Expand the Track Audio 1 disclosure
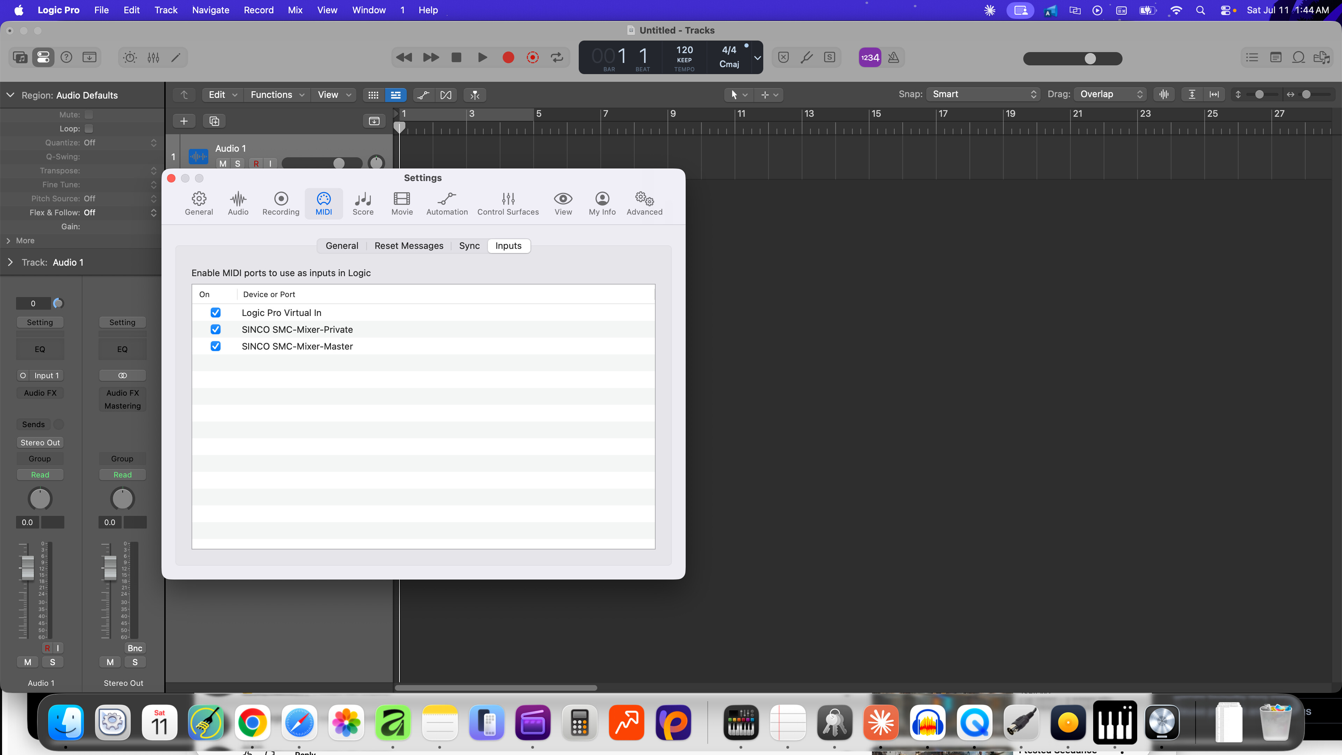The width and height of the screenshot is (1342, 755). click(x=10, y=263)
